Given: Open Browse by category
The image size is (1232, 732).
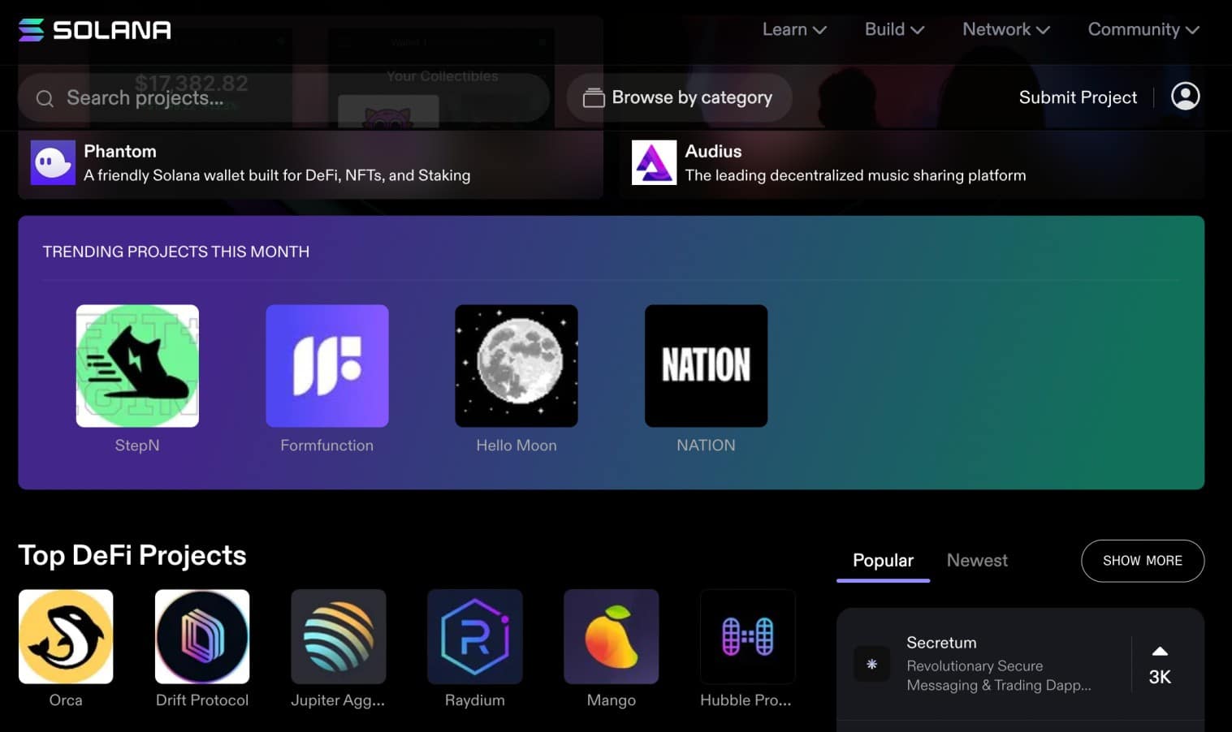Looking at the screenshot, I should click(679, 97).
